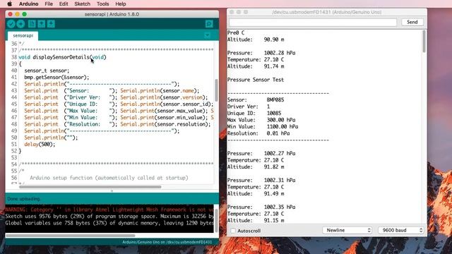Click the 'Resolution: 0.01 hPa' output line
The image size is (452, 254).
pyautogui.click(x=258, y=133)
